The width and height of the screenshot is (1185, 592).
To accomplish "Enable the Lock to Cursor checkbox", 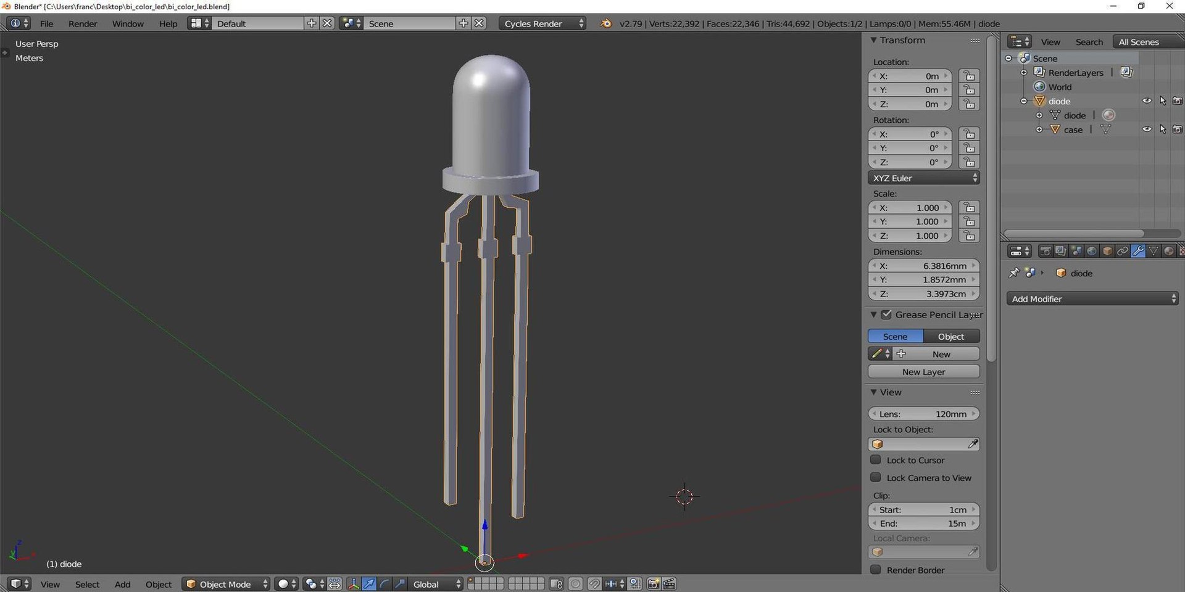I will (x=875, y=460).
